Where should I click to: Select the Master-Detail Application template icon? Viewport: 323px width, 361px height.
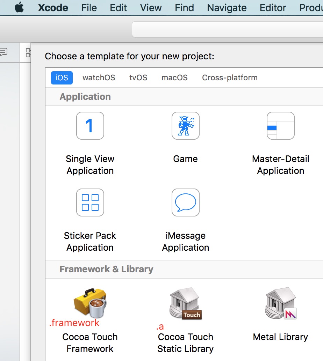pos(281,126)
